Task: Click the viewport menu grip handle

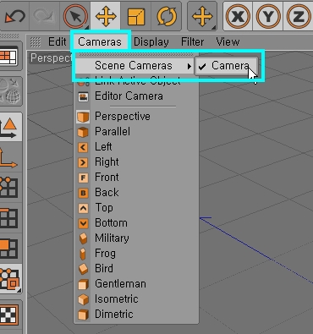Action: [36, 42]
